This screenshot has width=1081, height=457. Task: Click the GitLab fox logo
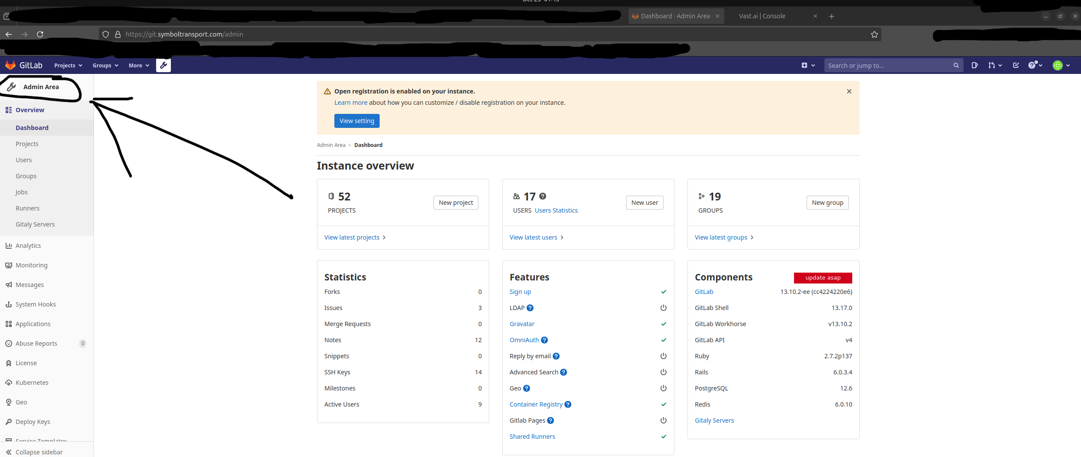click(10, 65)
